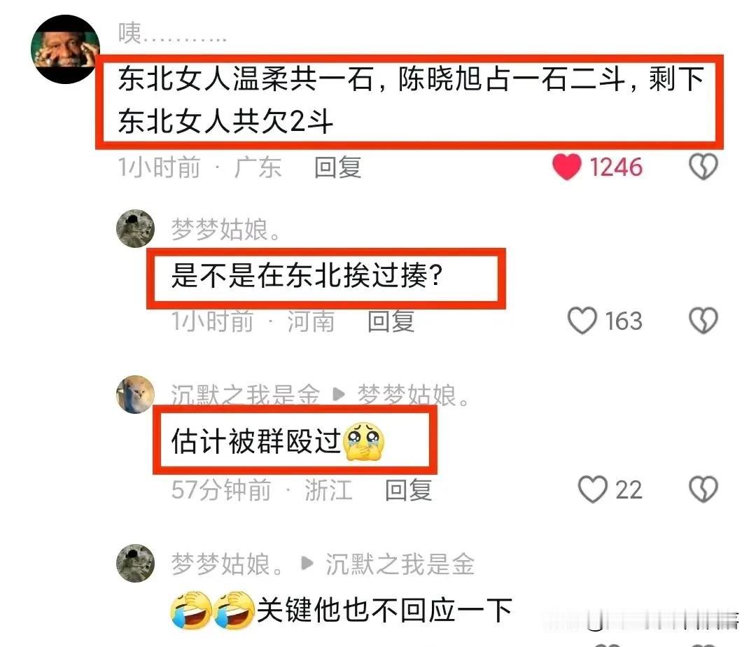Select the comment text 关键他也不回应一下
This screenshot has width=756, height=647.
(384, 611)
